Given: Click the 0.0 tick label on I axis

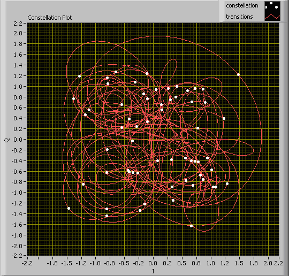Looking at the screenshot, I should point(153,263).
